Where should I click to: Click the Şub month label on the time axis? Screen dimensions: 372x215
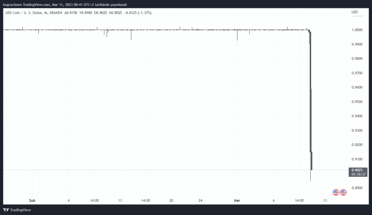pos(32,200)
